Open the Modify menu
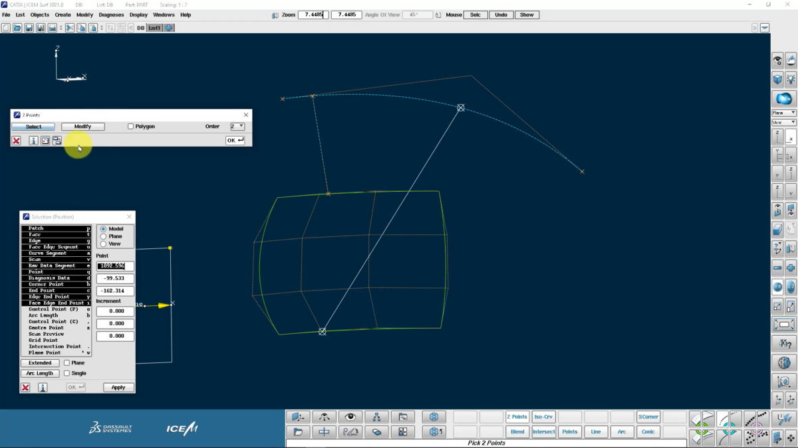Image resolution: width=798 pixels, height=448 pixels. [x=84, y=15]
